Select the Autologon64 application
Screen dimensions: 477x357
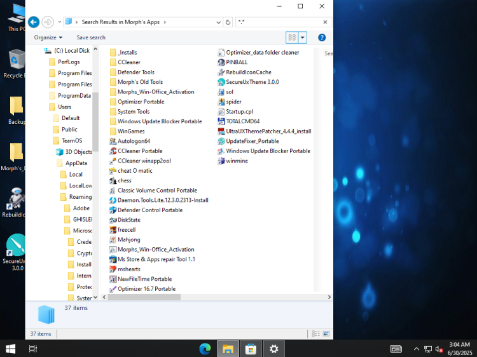(x=130, y=141)
